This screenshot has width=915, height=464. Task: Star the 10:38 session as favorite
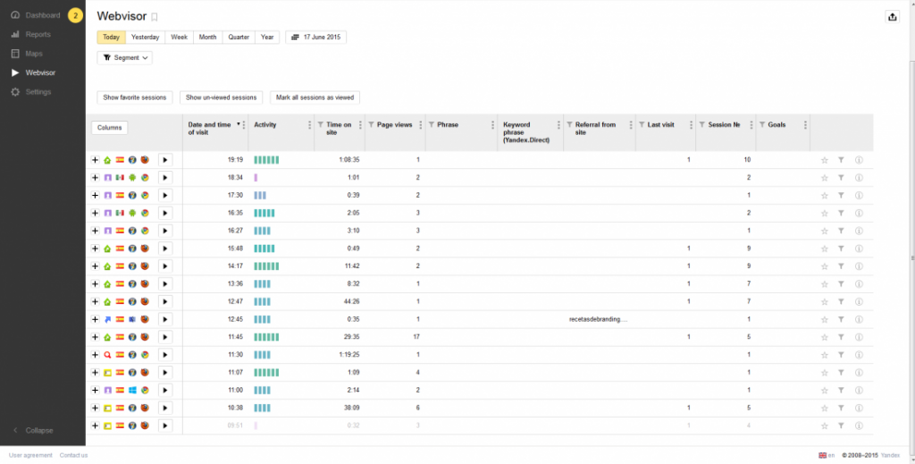tap(825, 408)
